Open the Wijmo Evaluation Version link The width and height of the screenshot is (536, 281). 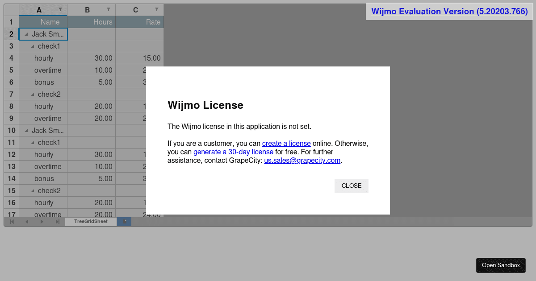pyautogui.click(x=449, y=12)
